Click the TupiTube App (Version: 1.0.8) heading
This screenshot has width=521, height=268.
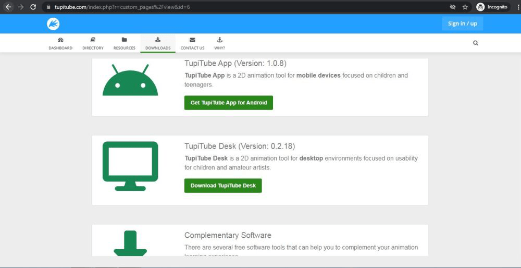coord(235,63)
